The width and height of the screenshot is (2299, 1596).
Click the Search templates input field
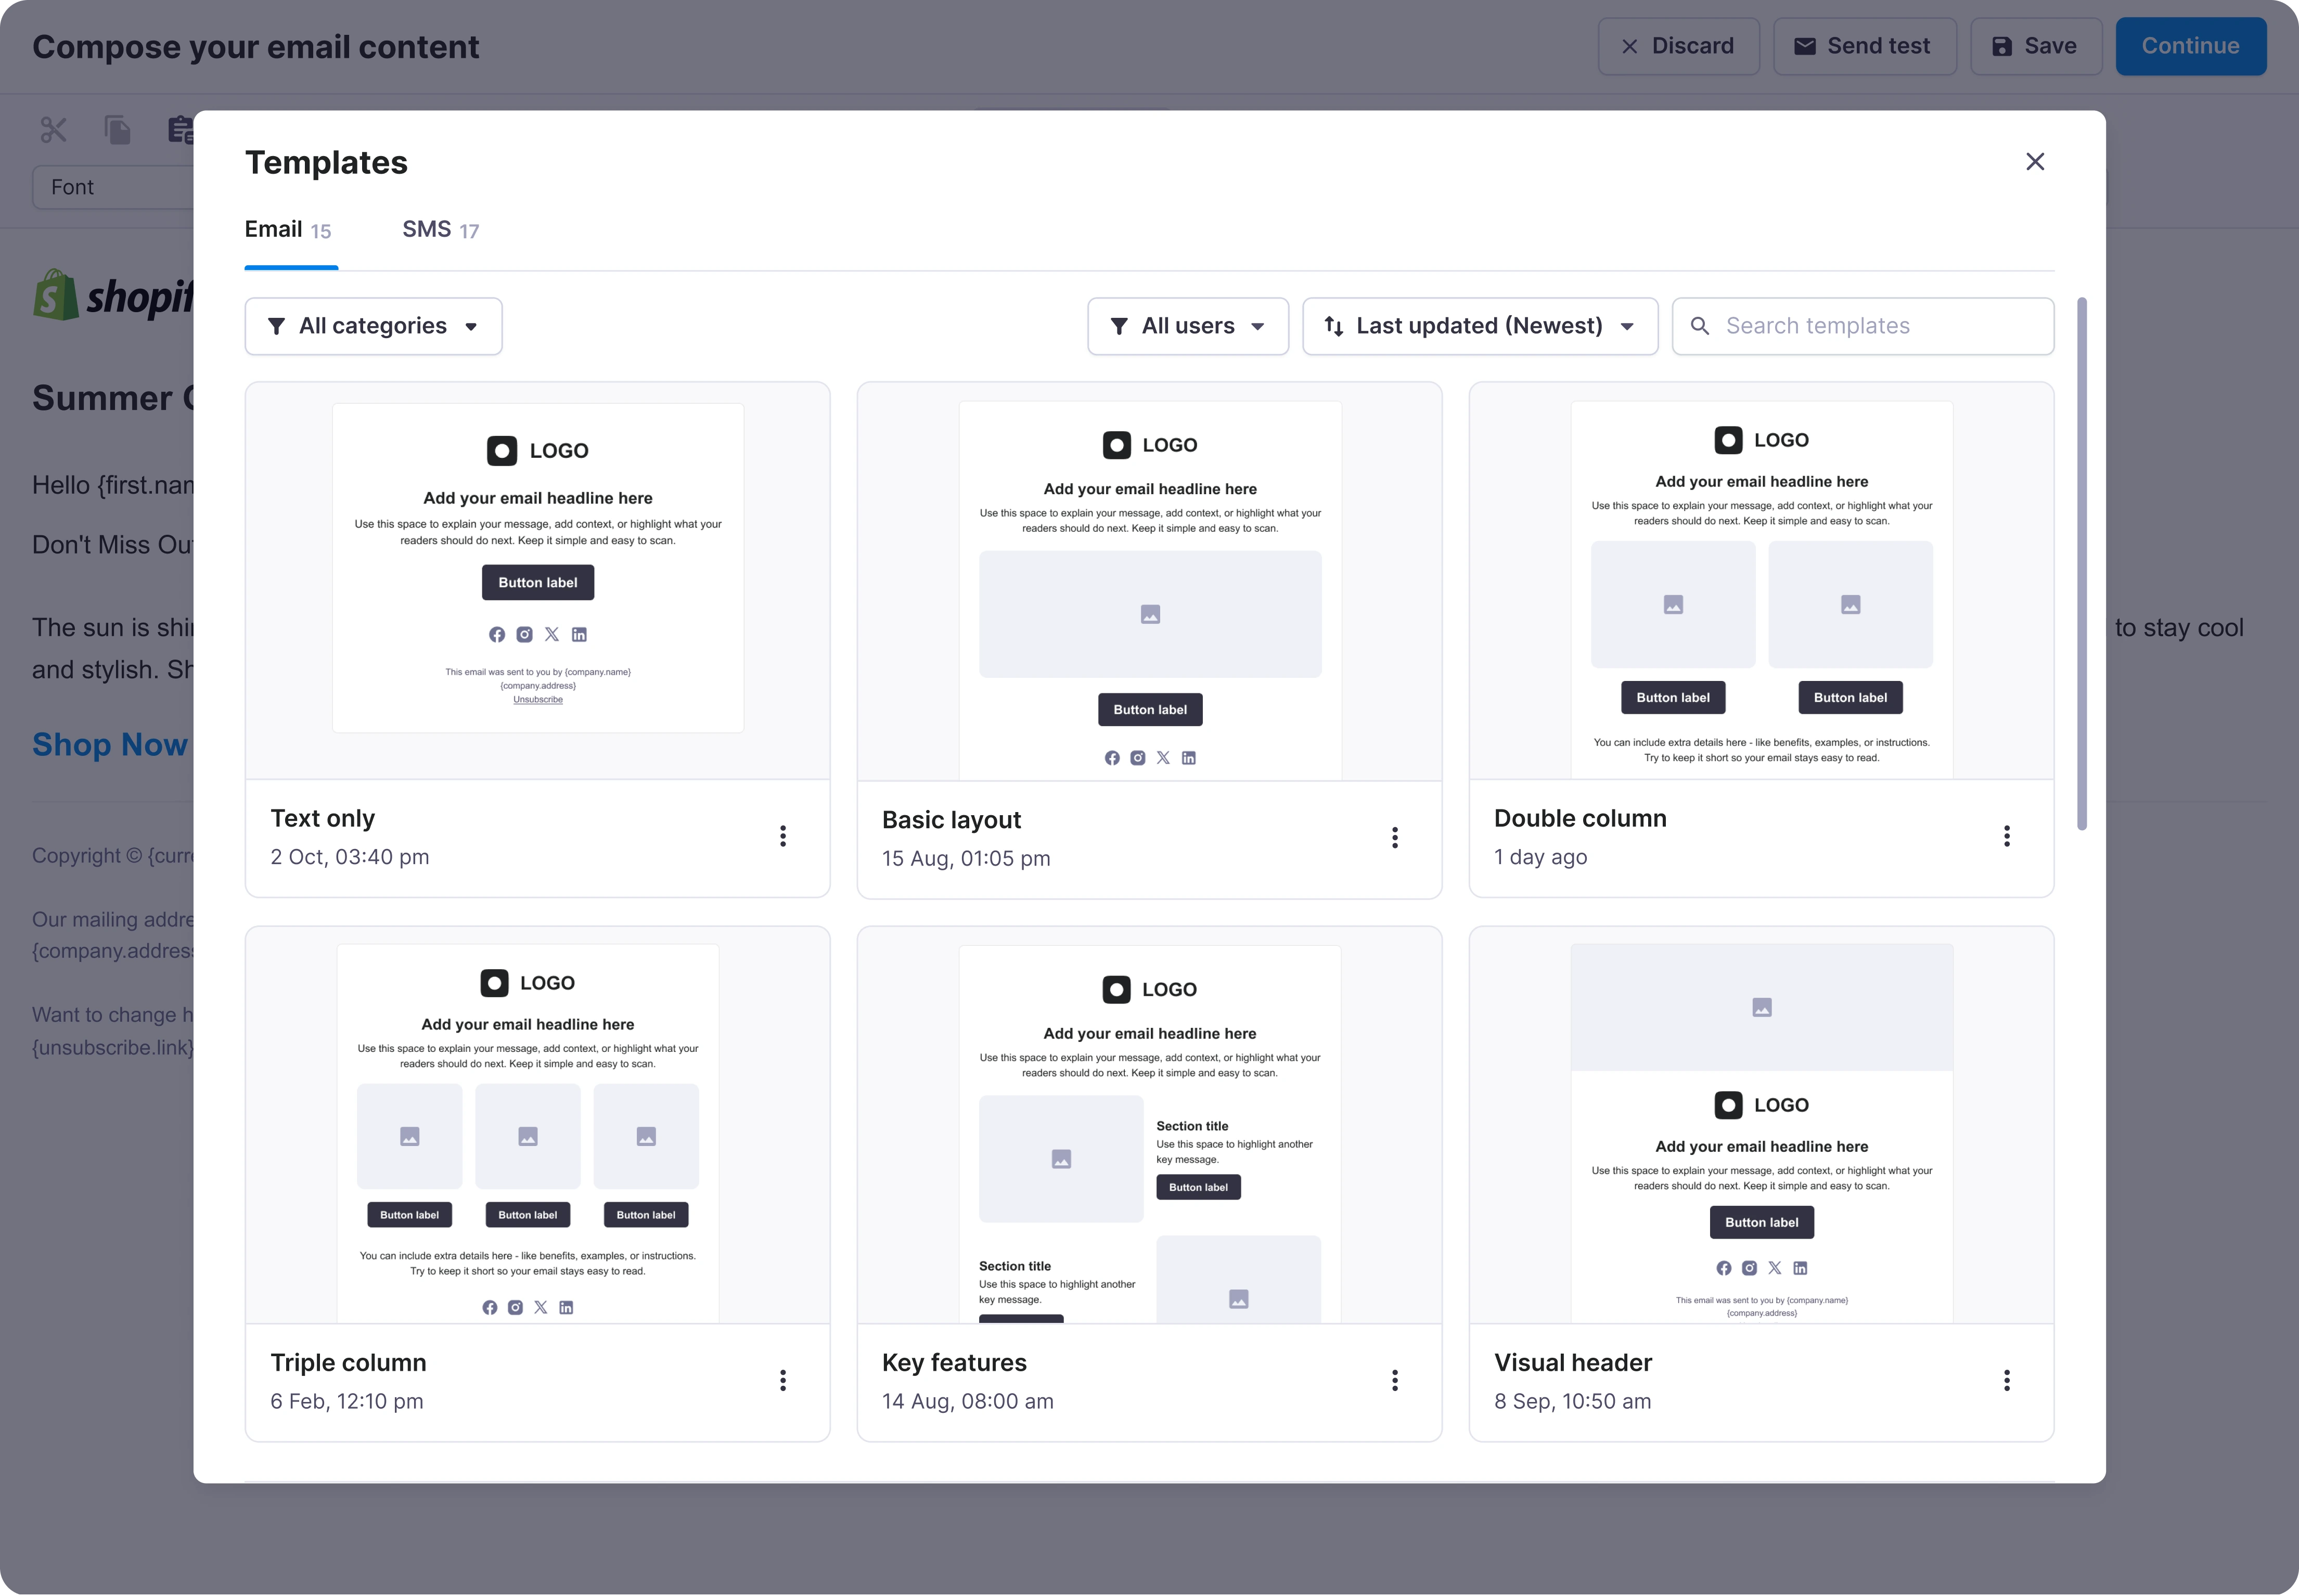(1863, 326)
